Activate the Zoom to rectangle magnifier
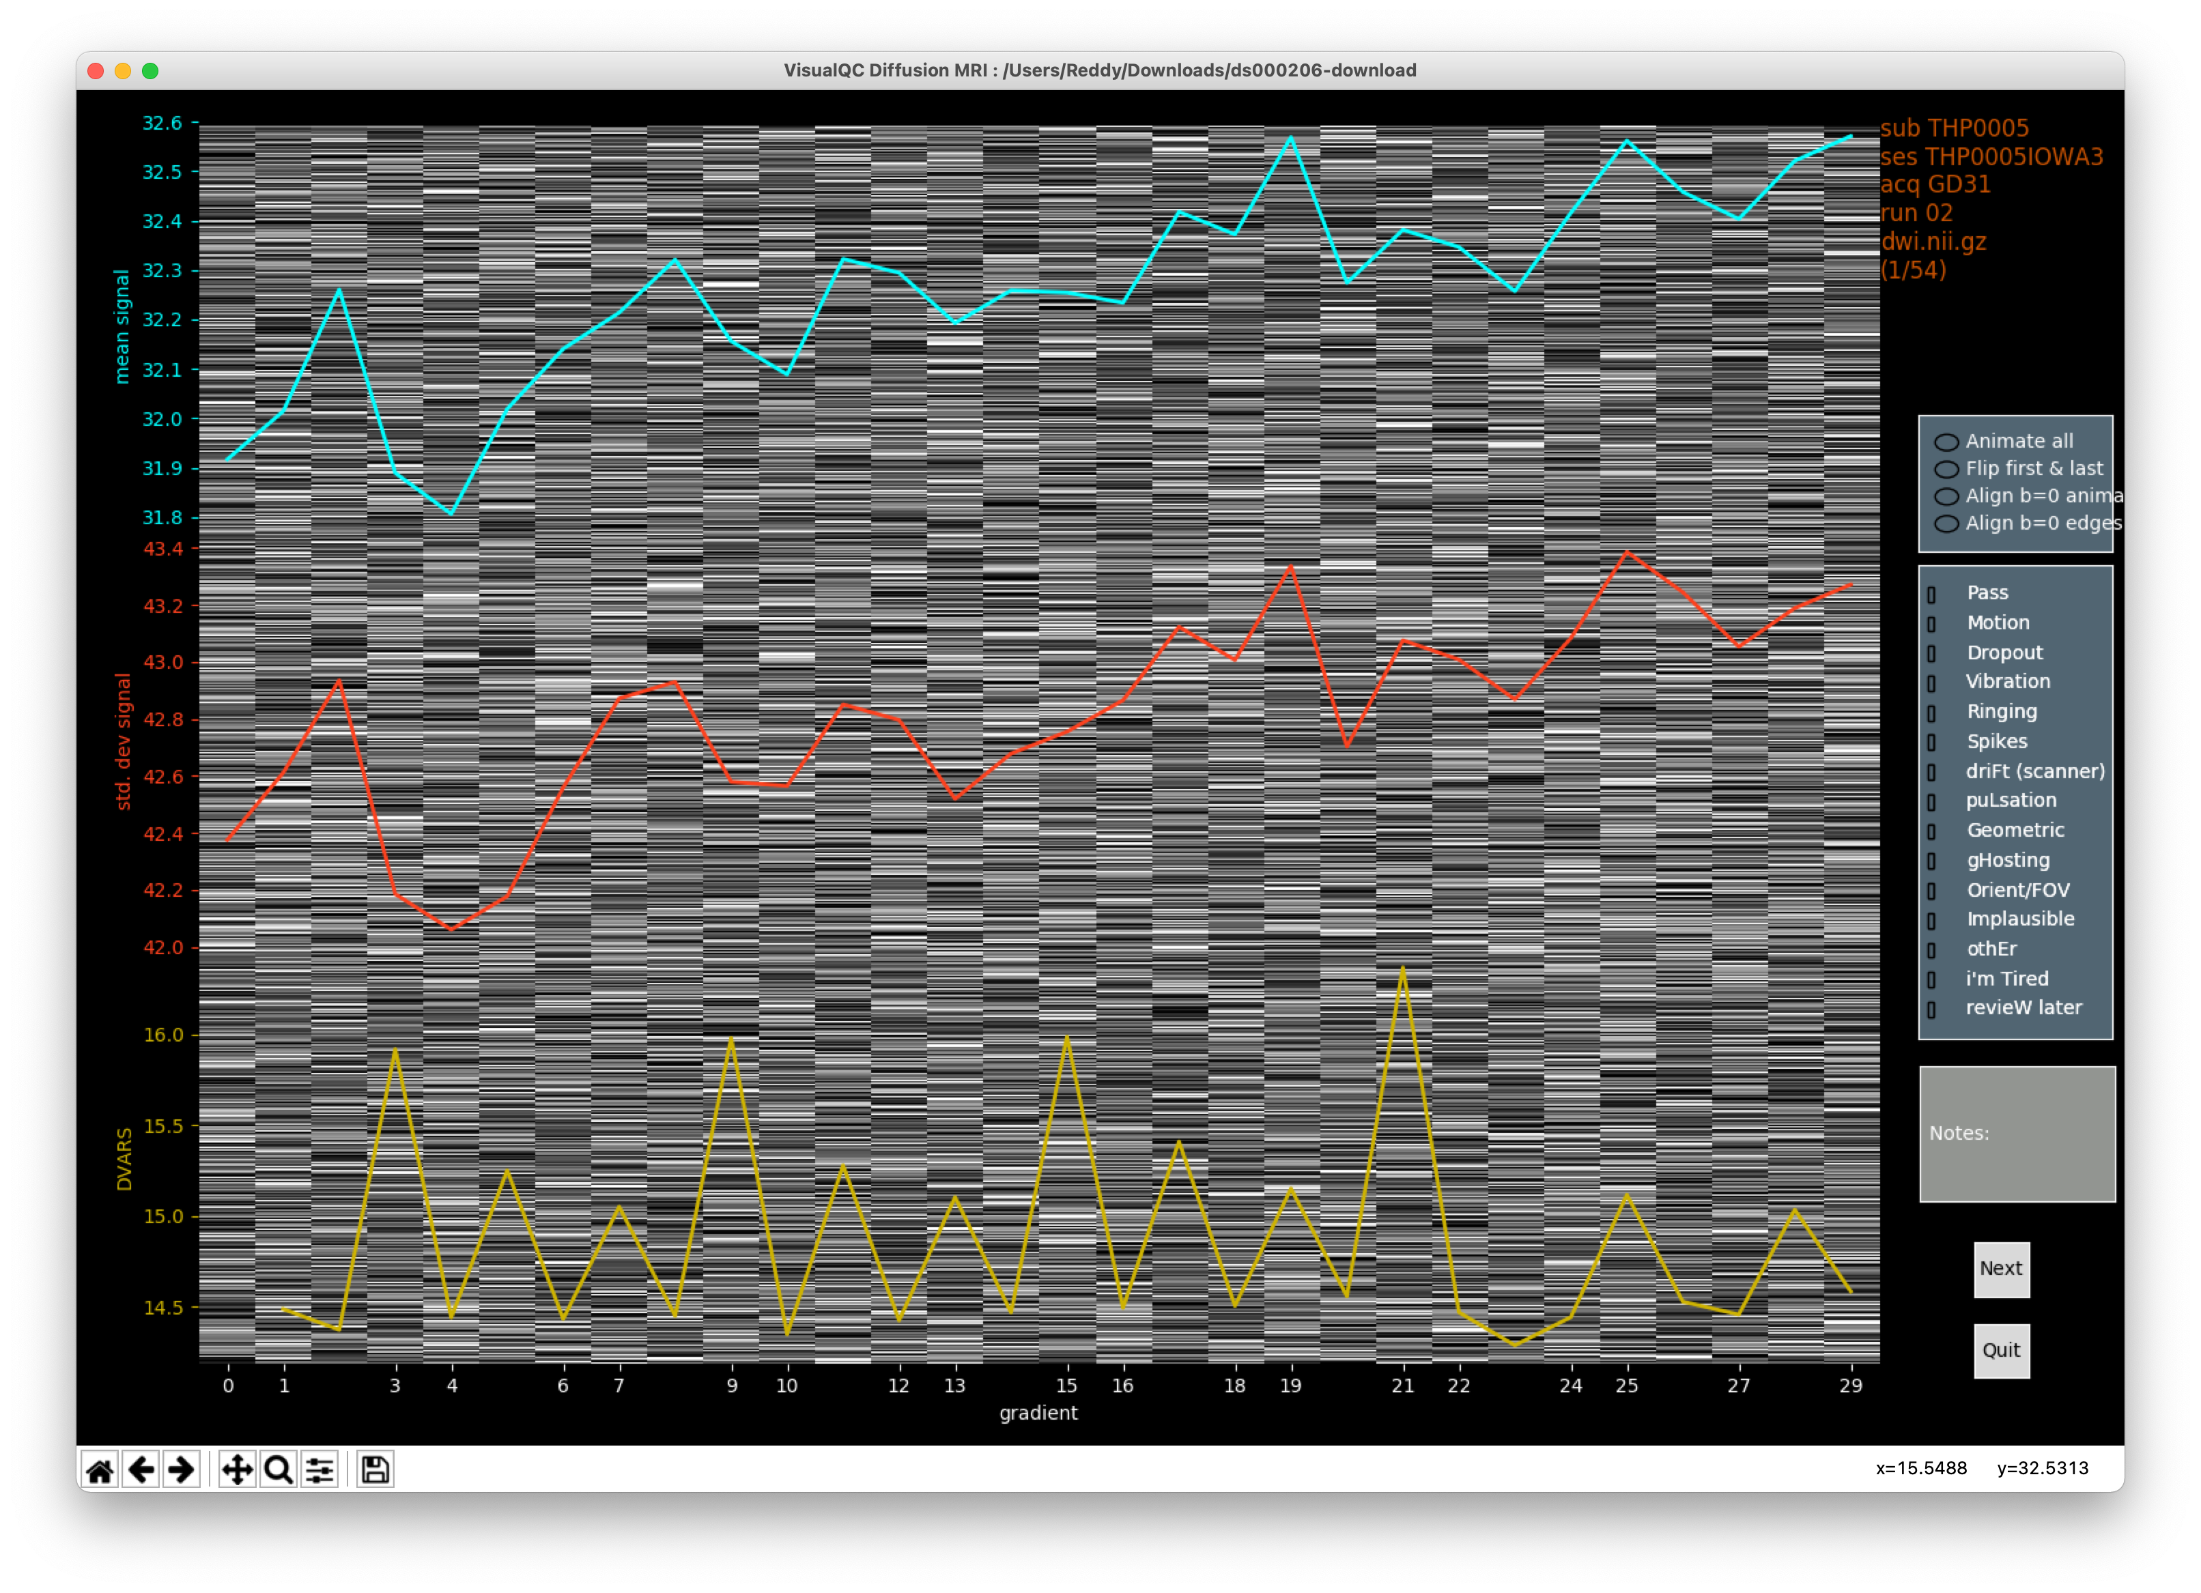 [279, 1469]
